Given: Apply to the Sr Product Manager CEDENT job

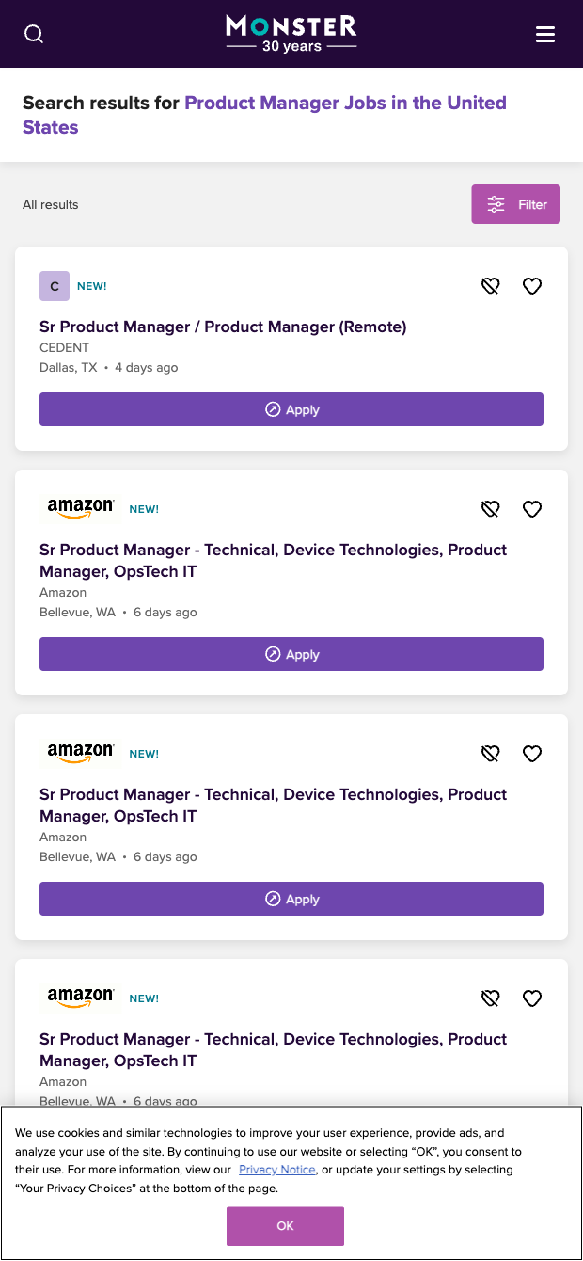Looking at the screenshot, I should click(x=291, y=409).
